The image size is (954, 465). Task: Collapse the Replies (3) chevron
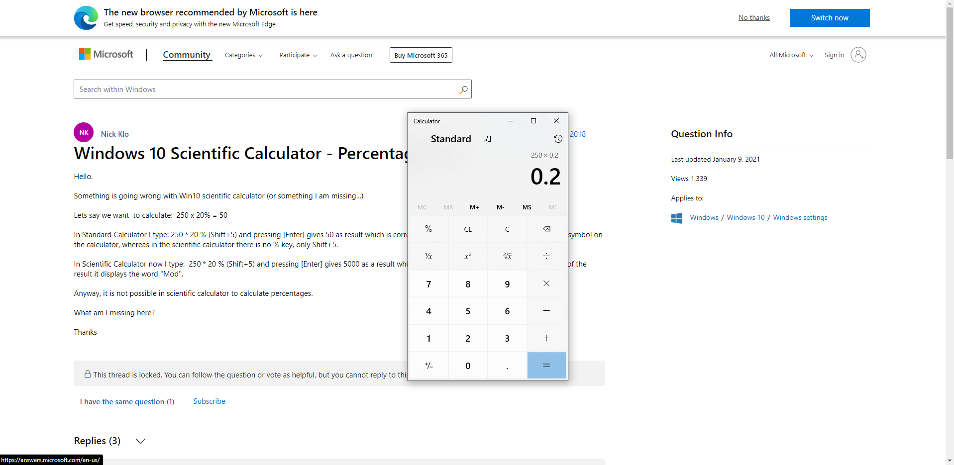[141, 441]
